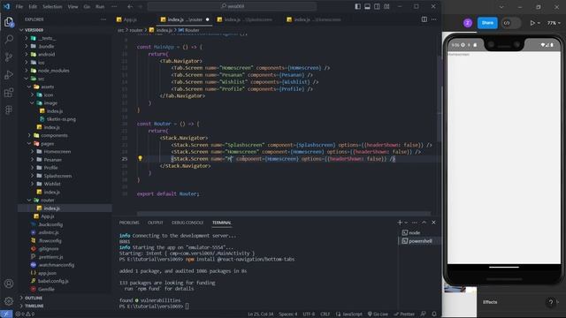The height and width of the screenshot is (318, 566).
Task: Open index.js under router folder
Action: (x=65, y=208)
